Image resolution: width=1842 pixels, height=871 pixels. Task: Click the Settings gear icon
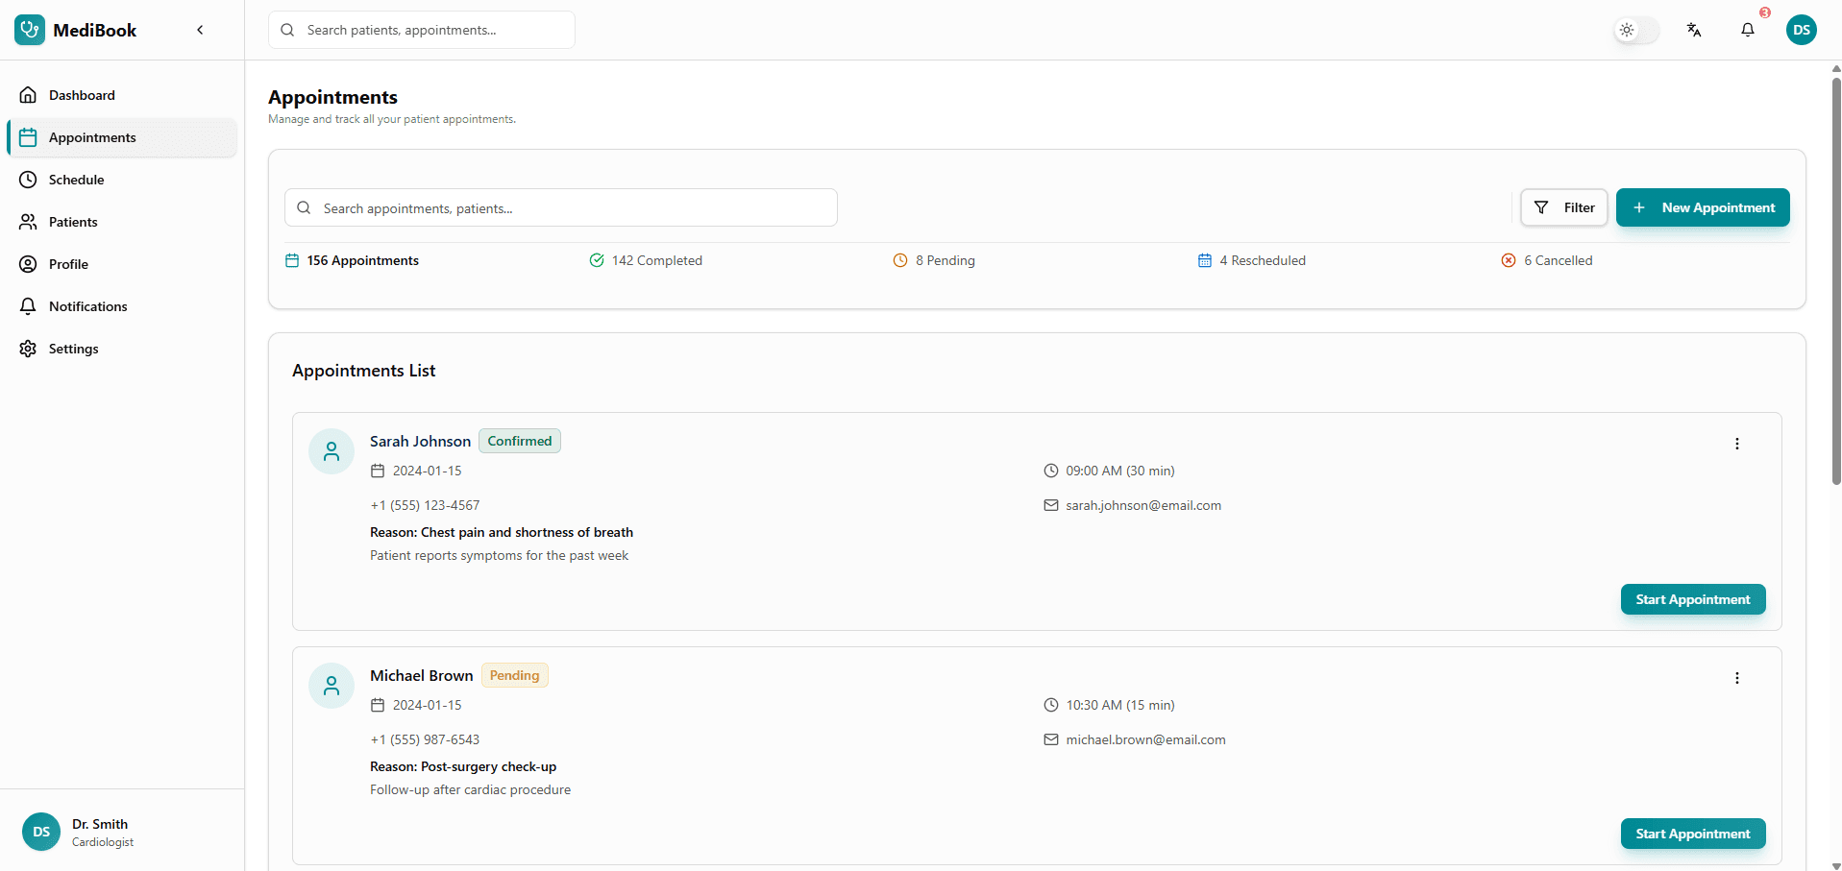tap(28, 349)
